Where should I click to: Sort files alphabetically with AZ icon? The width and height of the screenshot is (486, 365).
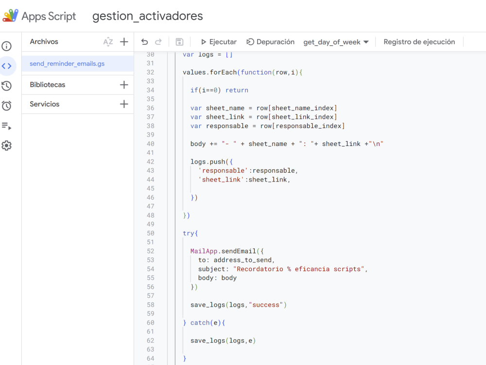(x=108, y=41)
